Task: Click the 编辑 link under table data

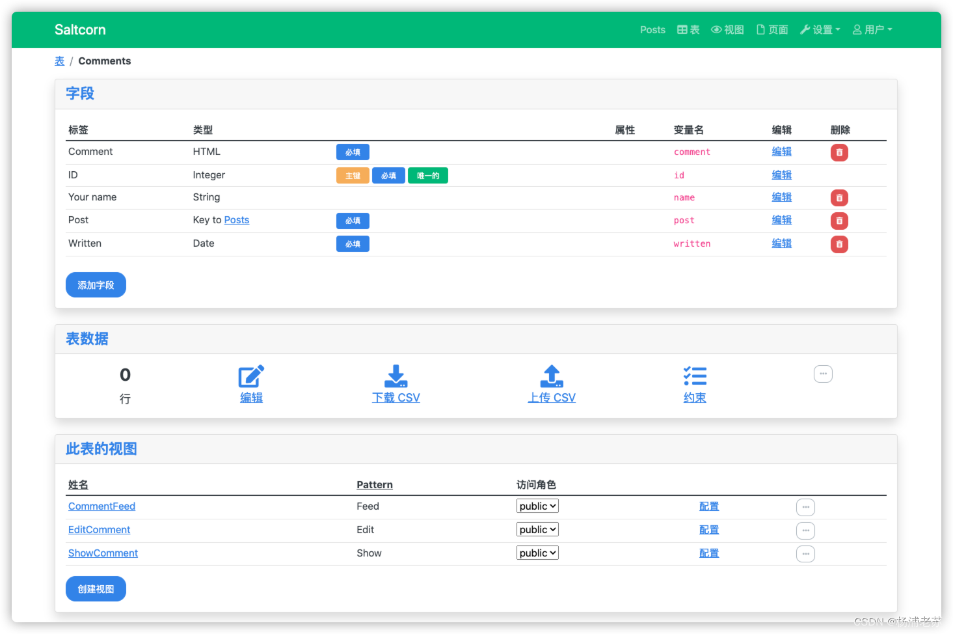Action: tap(251, 397)
